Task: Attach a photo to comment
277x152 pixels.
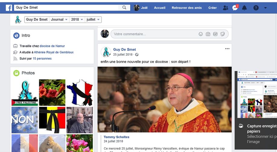Action: click(x=208, y=34)
